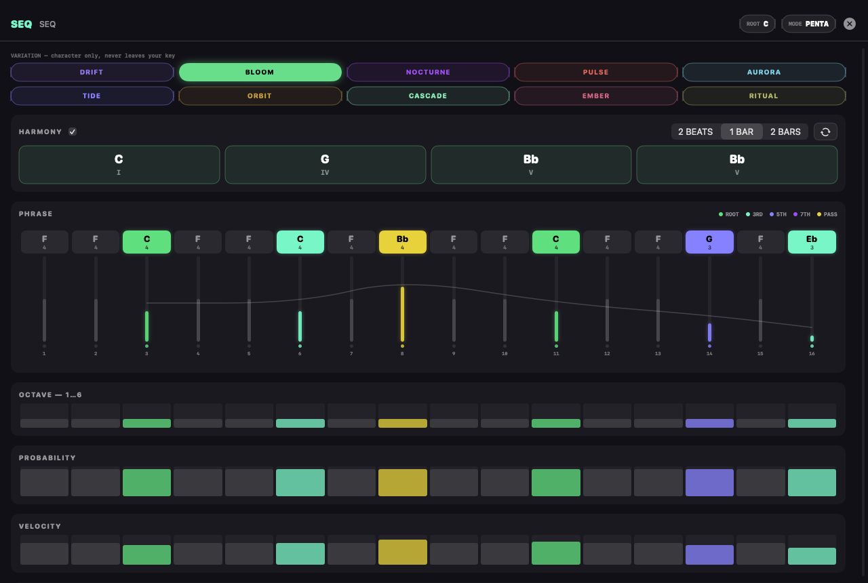Viewport: 868px width, 583px height.
Task: Switch harmony length to 2 BARS
Action: (x=785, y=132)
